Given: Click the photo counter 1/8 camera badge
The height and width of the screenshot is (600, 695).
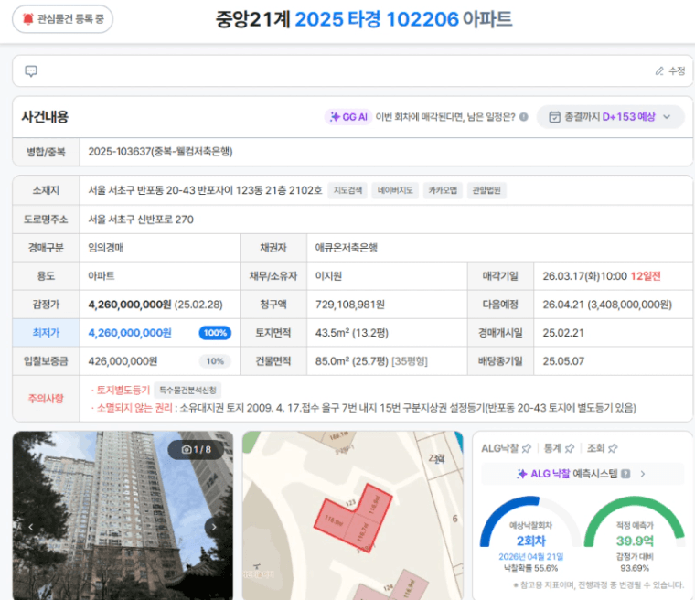Looking at the screenshot, I should [x=195, y=449].
